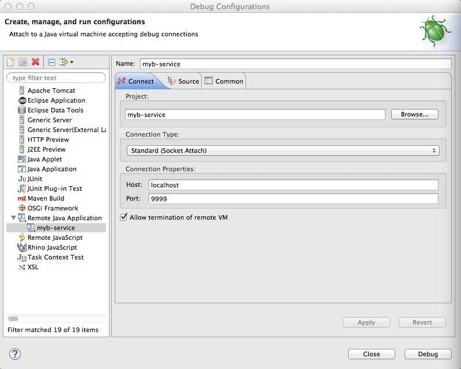Open the filter launch configurations menu

click(x=66, y=62)
